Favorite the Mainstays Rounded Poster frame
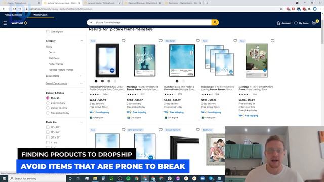Screen dimensions: 324x182 point(160,41)
